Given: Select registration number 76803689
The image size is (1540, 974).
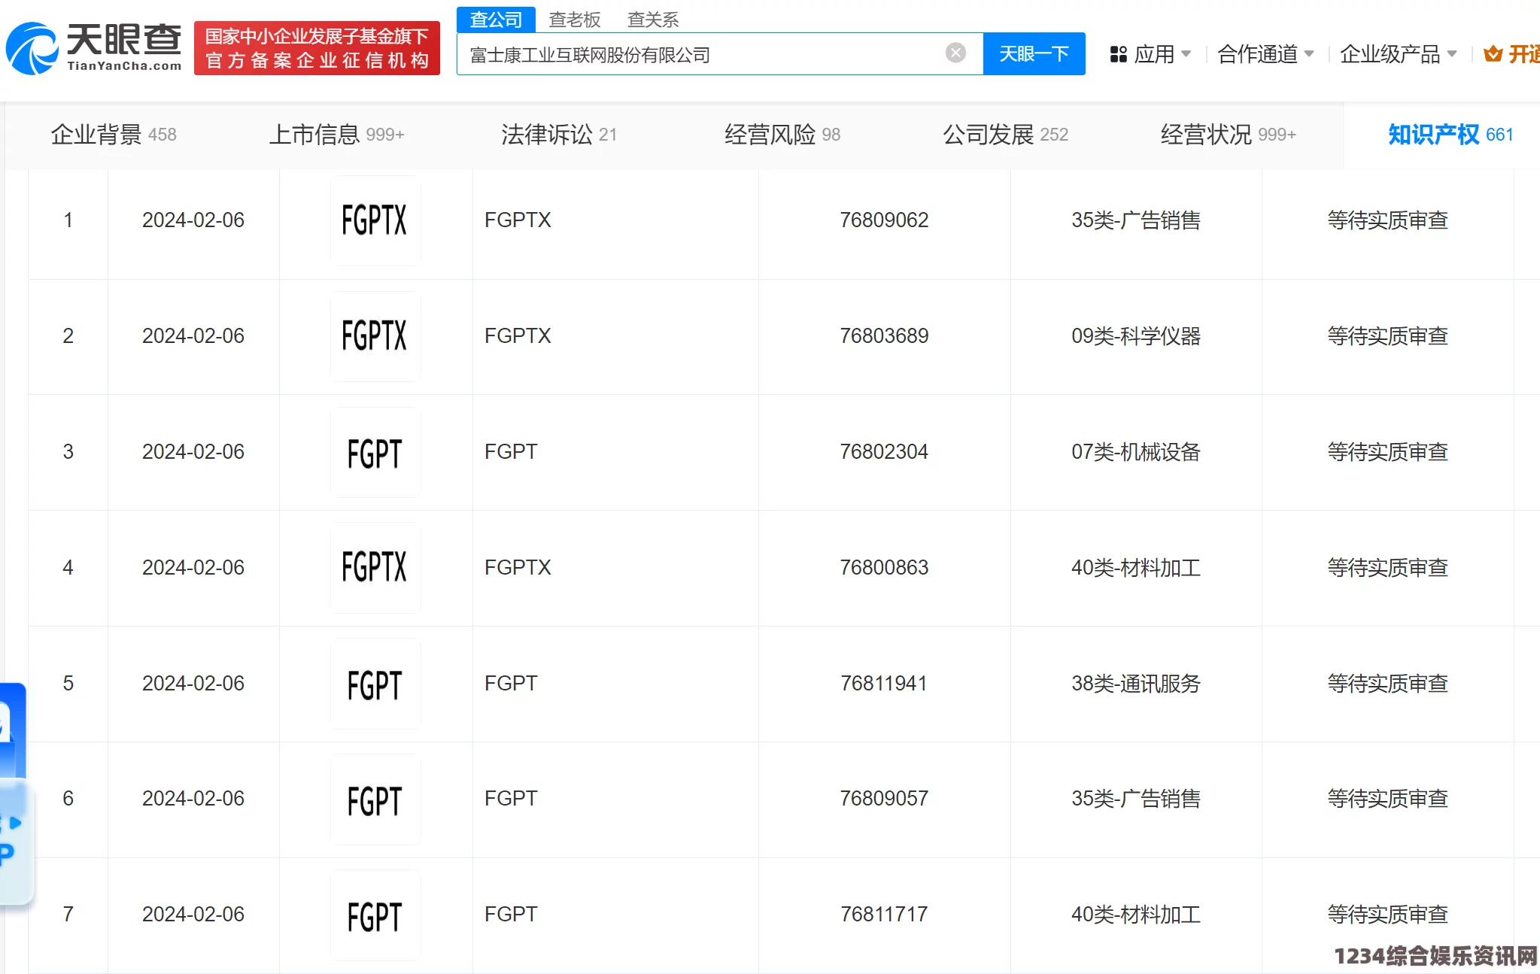Looking at the screenshot, I should point(884,336).
